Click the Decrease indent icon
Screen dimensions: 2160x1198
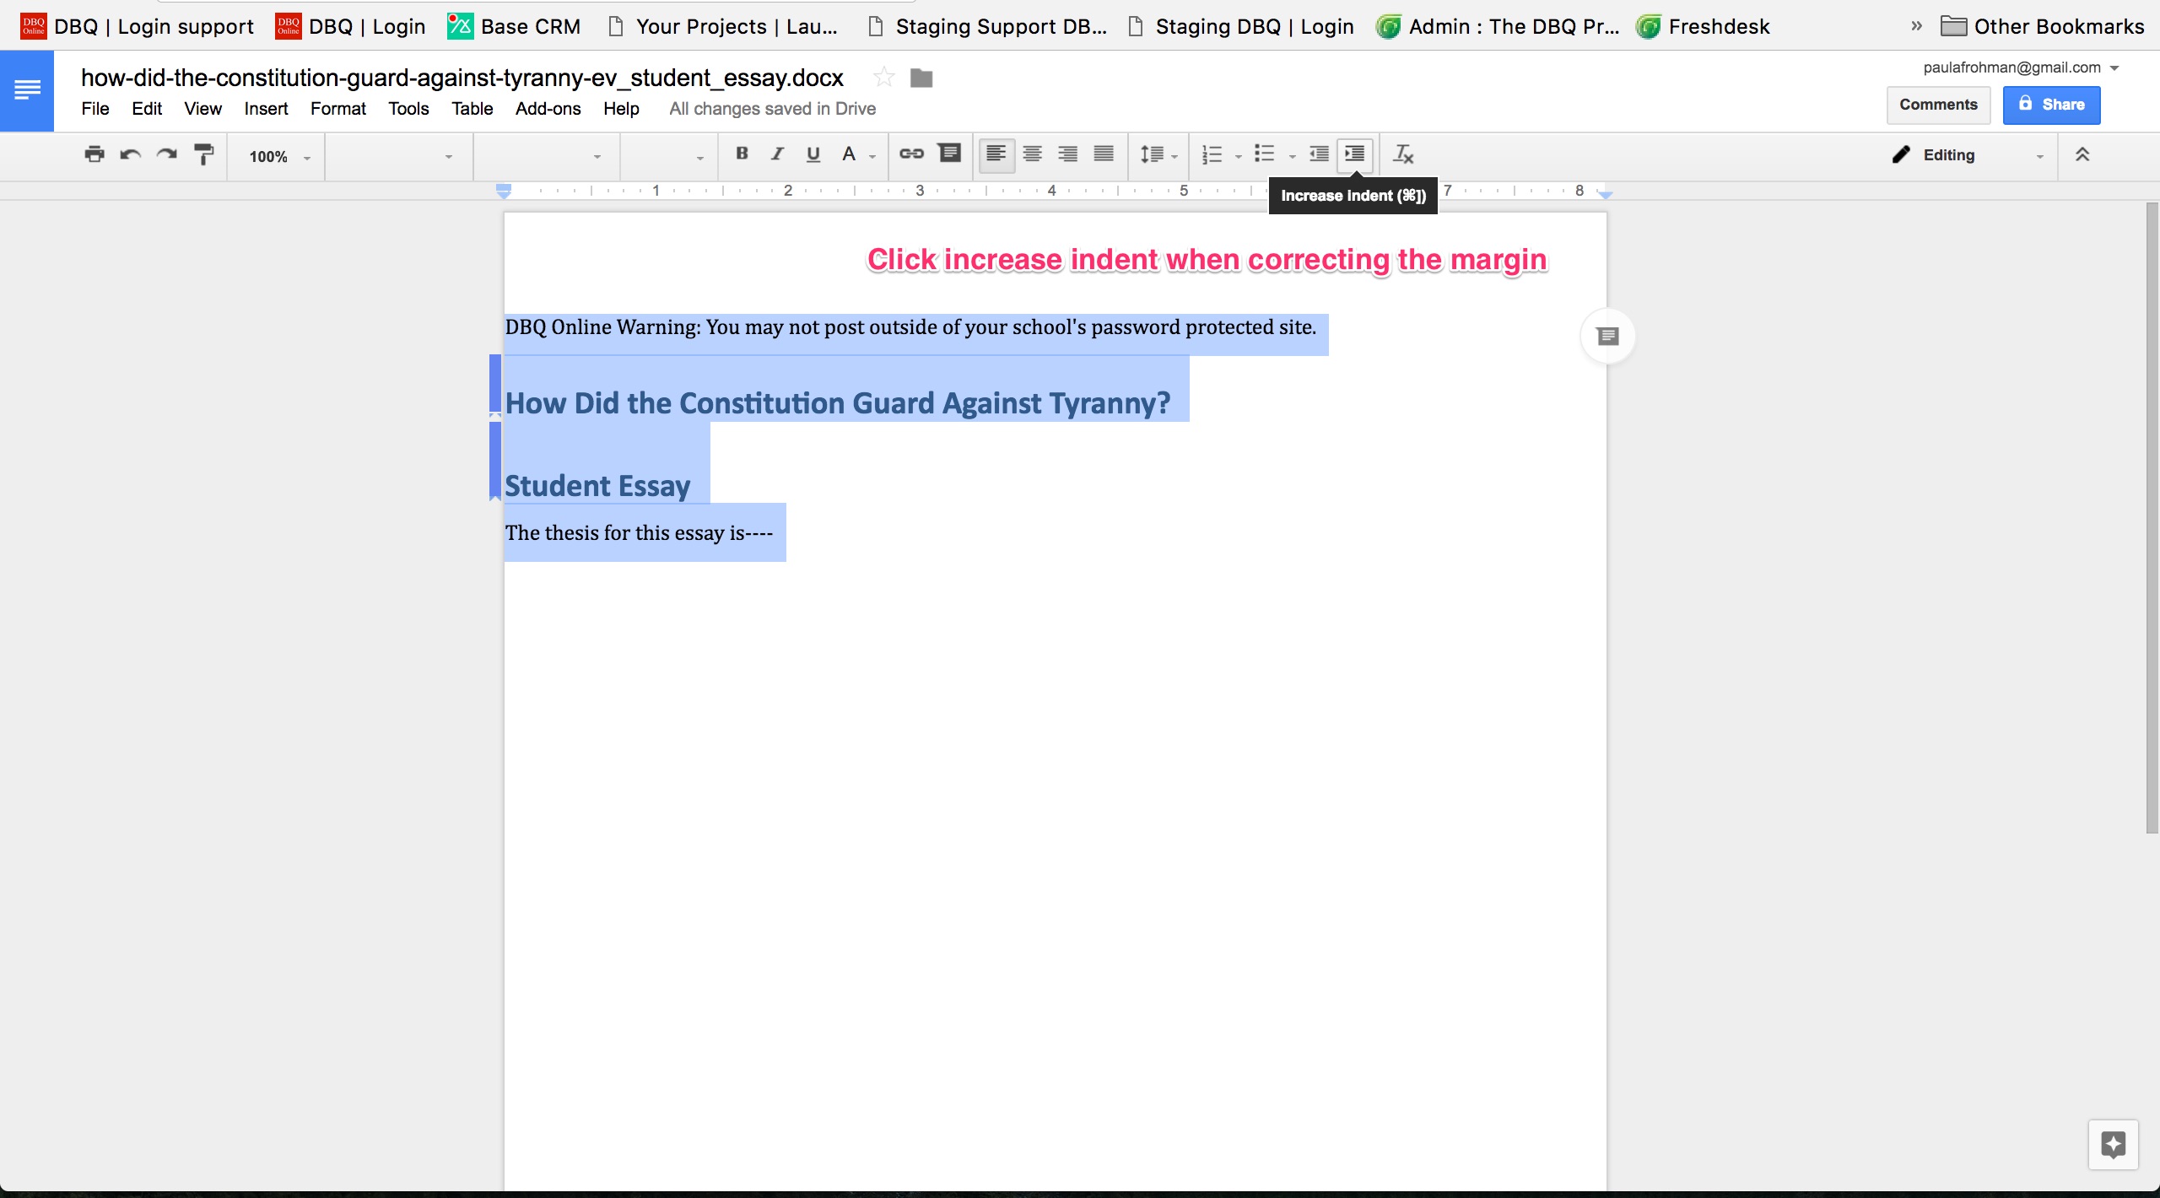(x=1319, y=154)
